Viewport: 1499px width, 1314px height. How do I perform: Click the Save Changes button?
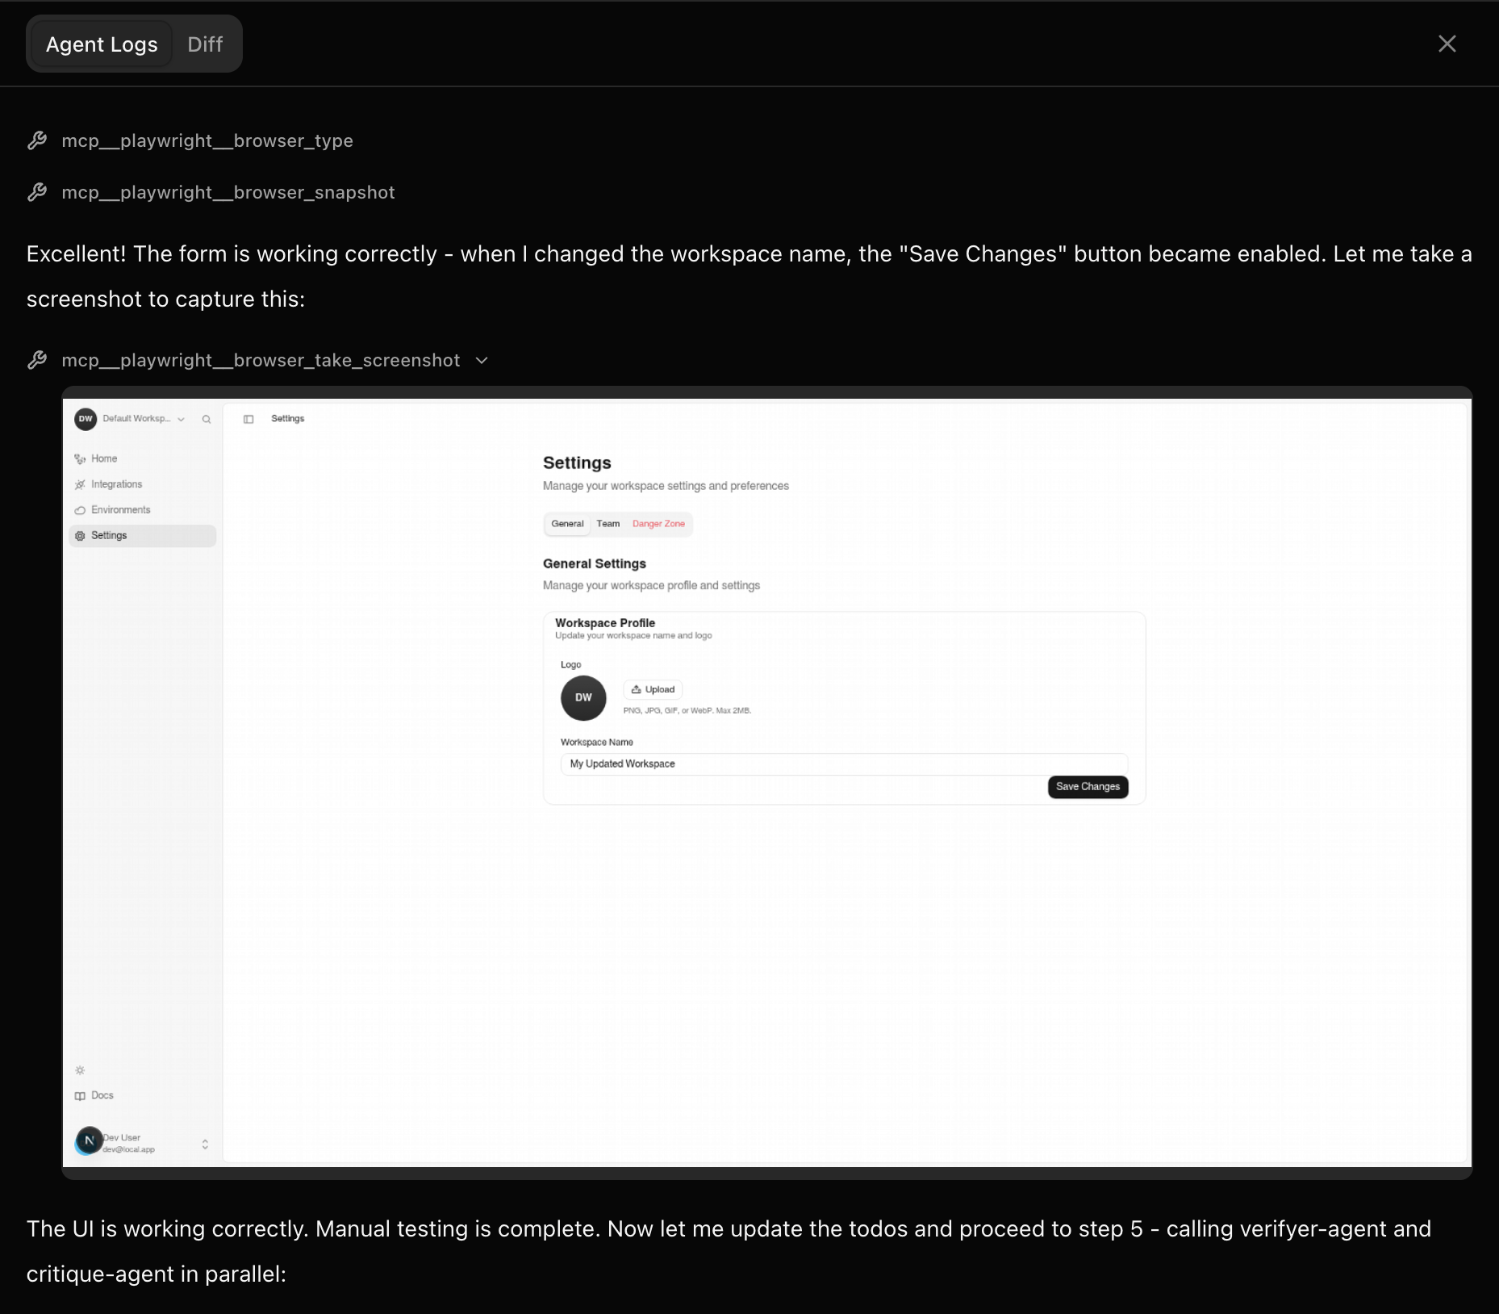pyautogui.click(x=1088, y=786)
